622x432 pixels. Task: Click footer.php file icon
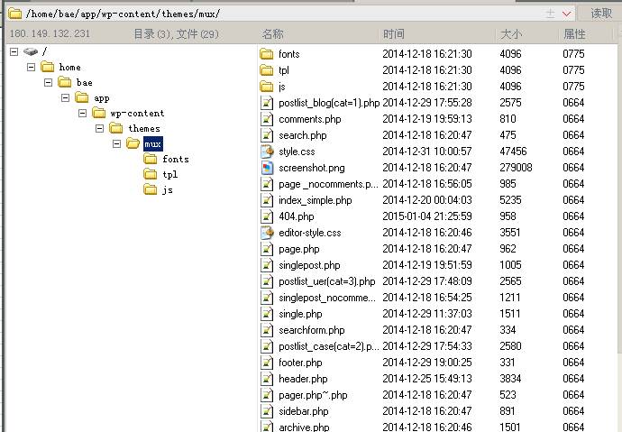point(267,363)
